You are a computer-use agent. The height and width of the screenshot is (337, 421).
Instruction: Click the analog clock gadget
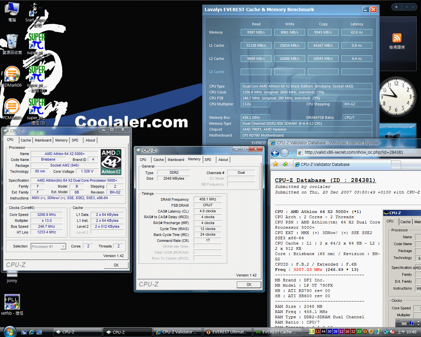click(x=397, y=97)
